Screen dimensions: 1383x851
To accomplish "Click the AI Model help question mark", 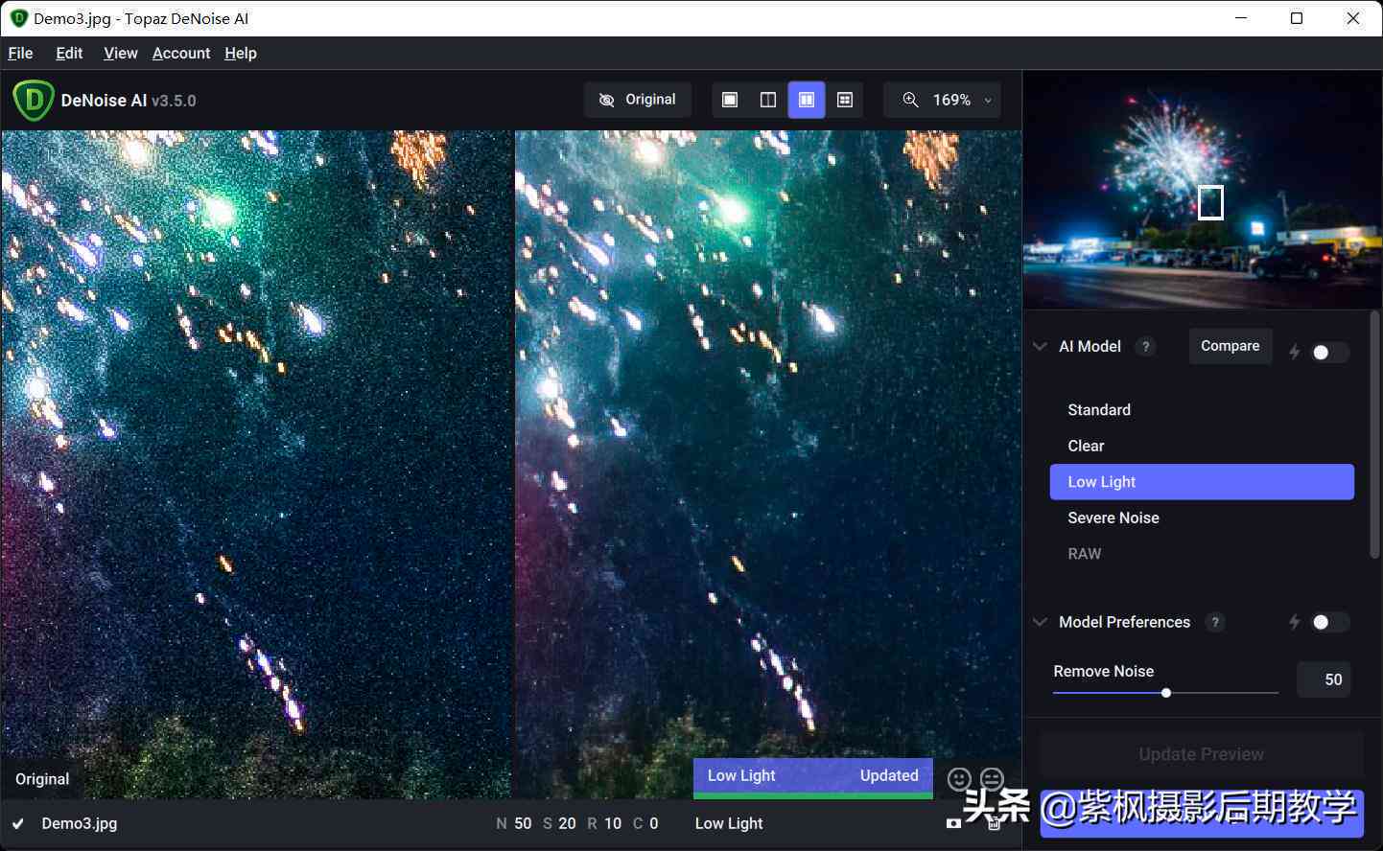I will (x=1145, y=347).
